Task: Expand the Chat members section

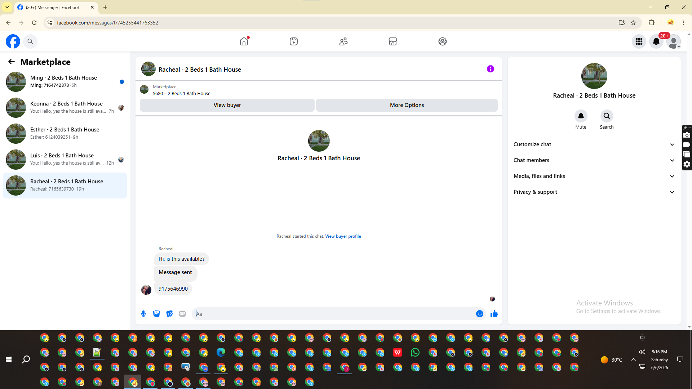Action: coord(594,160)
